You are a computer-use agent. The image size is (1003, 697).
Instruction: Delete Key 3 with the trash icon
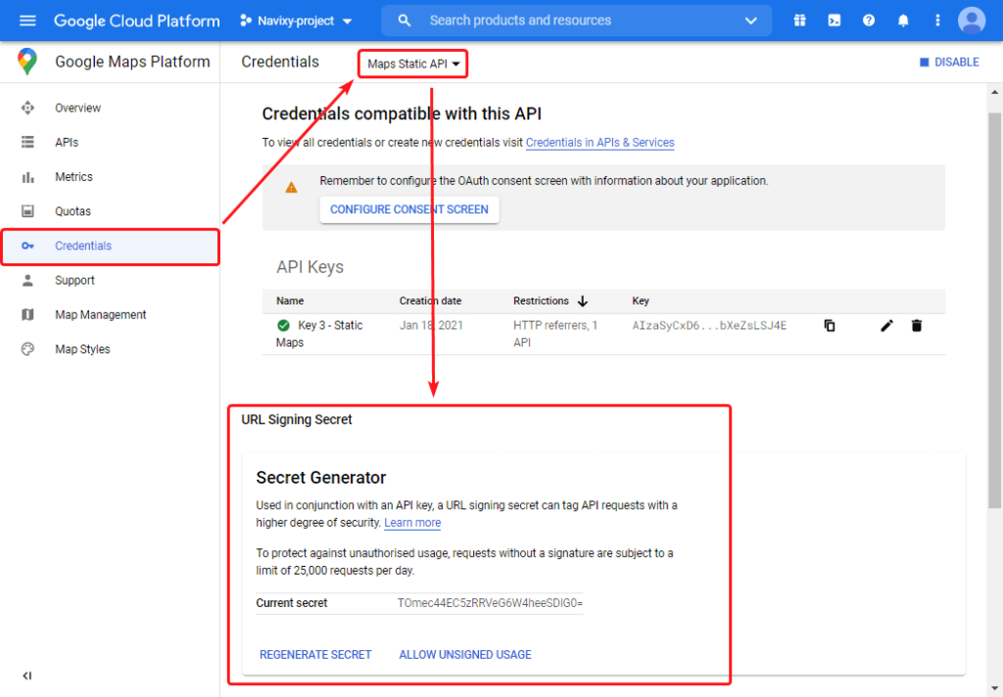click(917, 325)
